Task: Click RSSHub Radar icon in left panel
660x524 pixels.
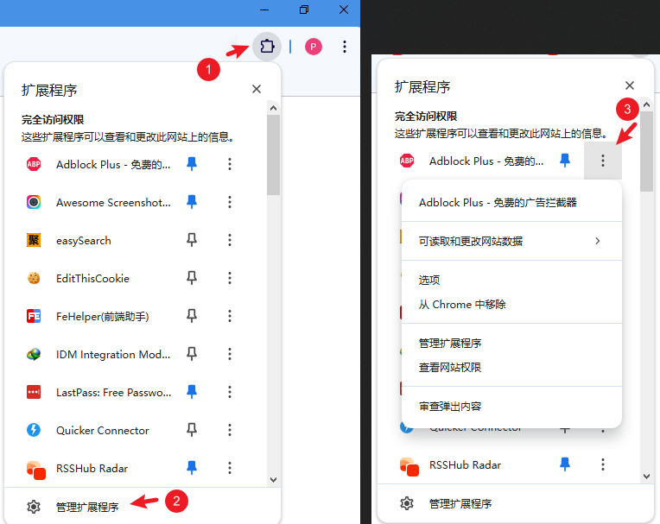Action: [35, 470]
